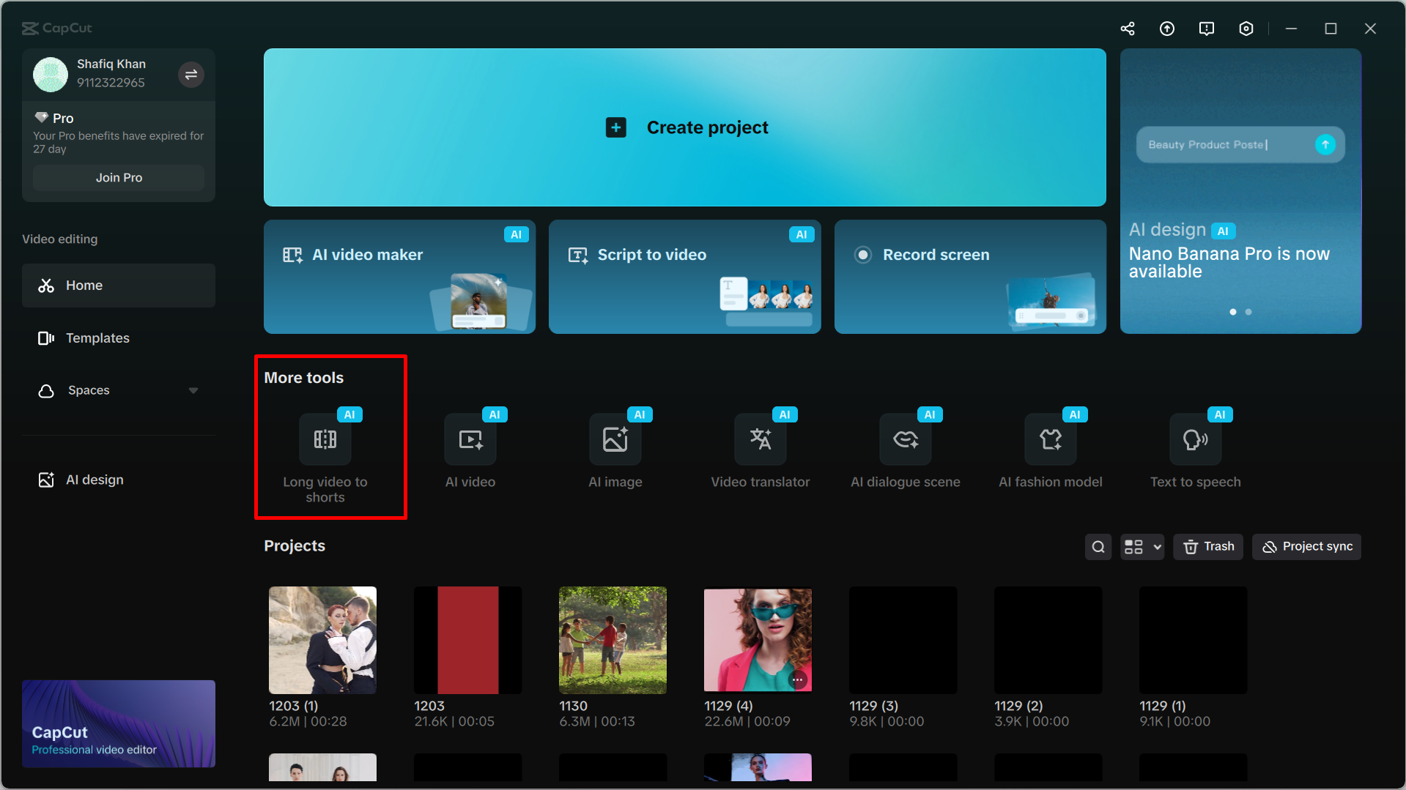Click the Project sync button
The width and height of the screenshot is (1406, 790).
tap(1307, 547)
